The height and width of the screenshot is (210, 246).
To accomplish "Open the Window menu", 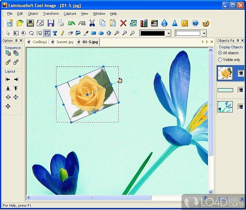I will [x=99, y=14].
